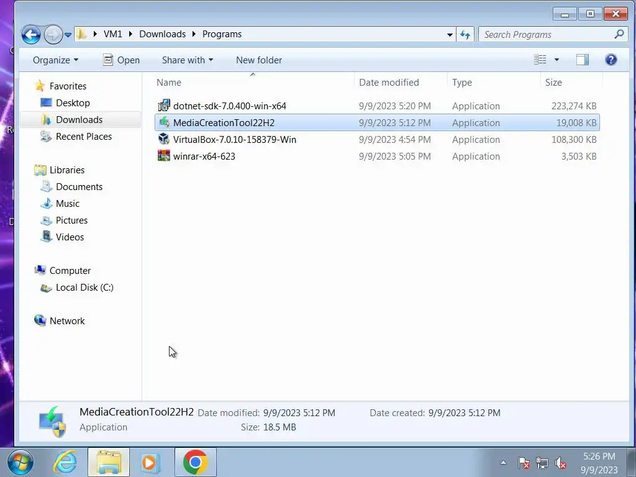Toggle the preview pane
Screen dimensions: 636x477
[583, 60]
